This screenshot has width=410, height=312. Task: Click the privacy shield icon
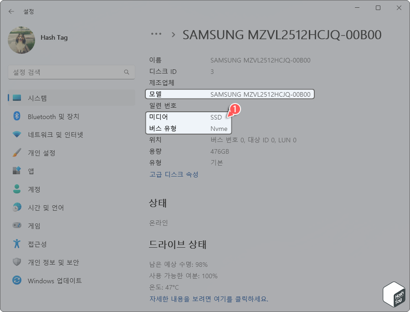(x=17, y=262)
